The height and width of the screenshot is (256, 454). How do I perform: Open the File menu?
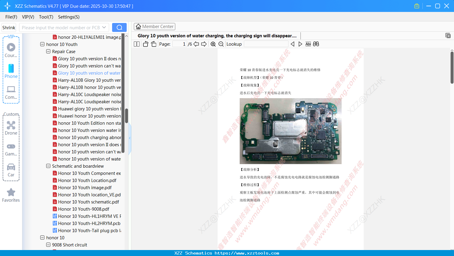(x=11, y=17)
